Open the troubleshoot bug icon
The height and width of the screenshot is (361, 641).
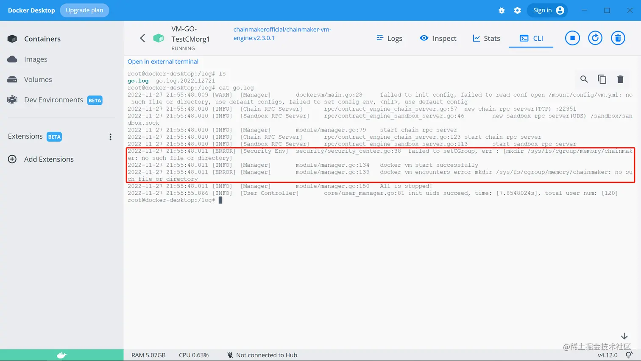coord(502,10)
